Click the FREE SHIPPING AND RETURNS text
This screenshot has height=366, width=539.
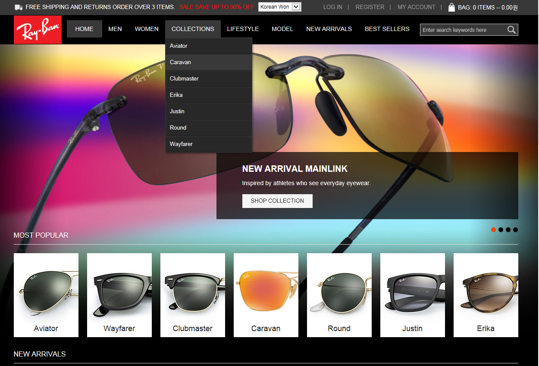[100, 7]
